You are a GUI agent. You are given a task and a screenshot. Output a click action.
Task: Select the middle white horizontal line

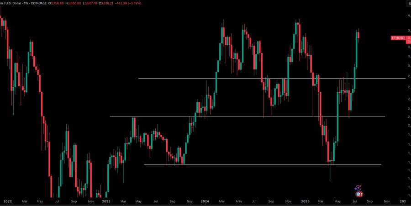coord(248,116)
